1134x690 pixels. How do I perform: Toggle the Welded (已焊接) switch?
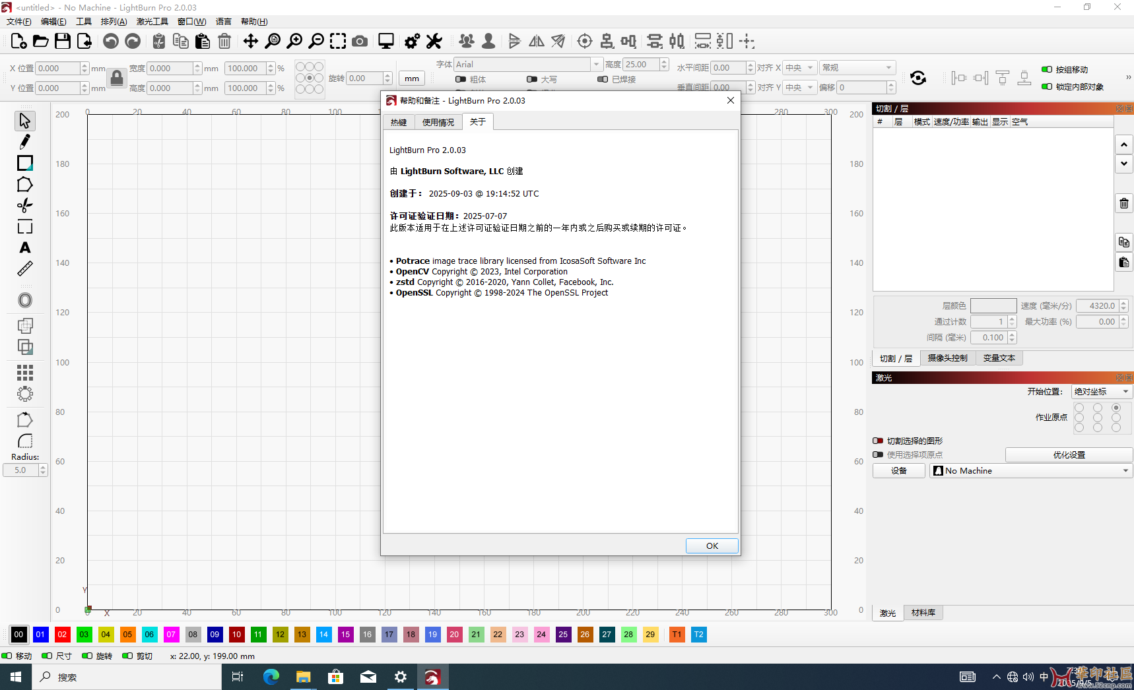pos(603,79)
